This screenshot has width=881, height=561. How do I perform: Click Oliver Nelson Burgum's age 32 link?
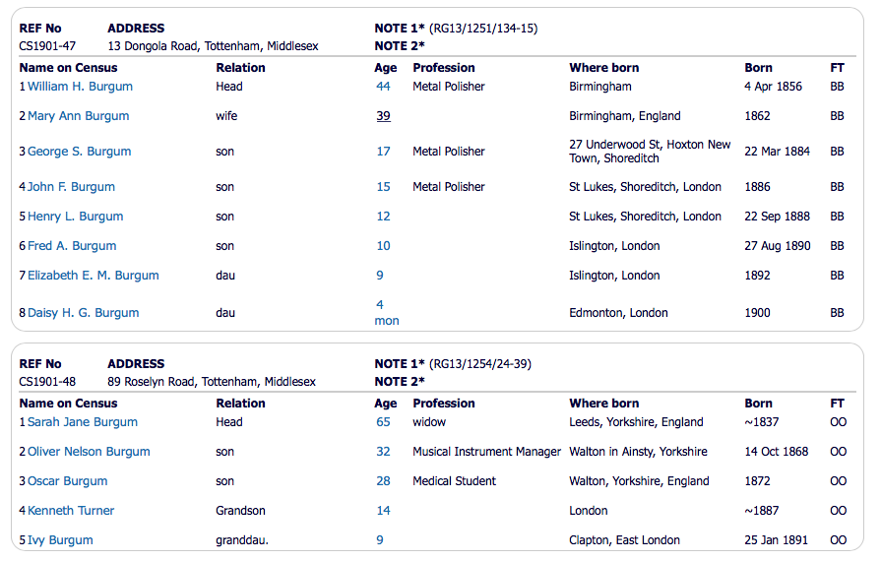point(383,452)
